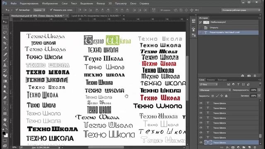Open the Layers panel flyout menu

pos(260,80)
